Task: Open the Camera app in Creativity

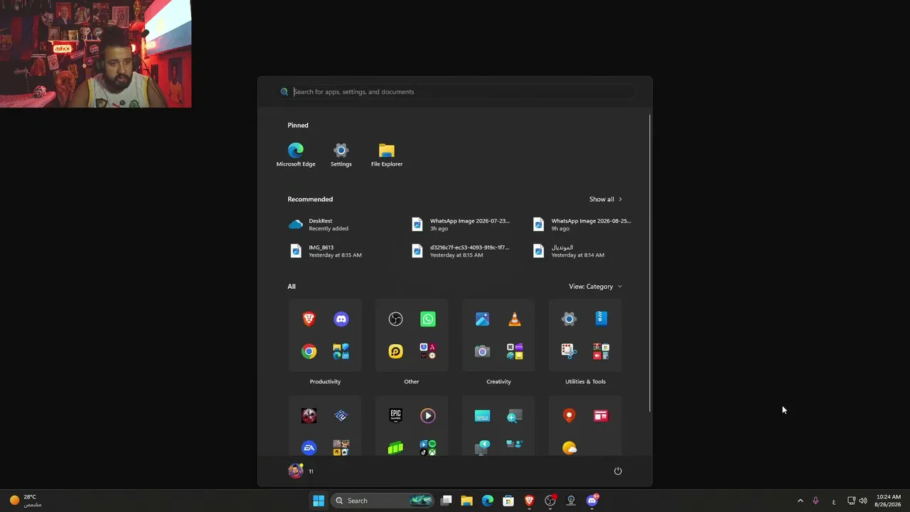Action: [483, 351]
